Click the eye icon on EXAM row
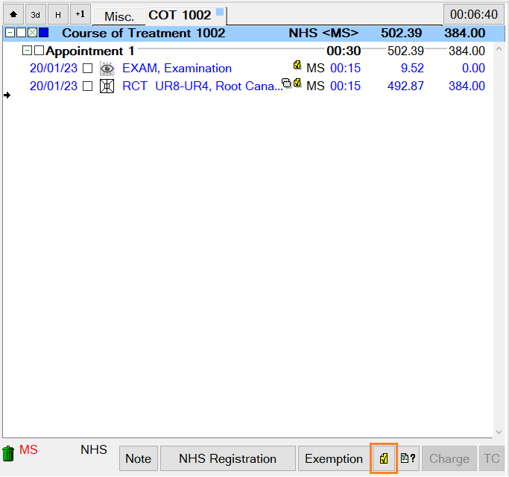The width and height of the screenshot is (509, 477). 107,69
